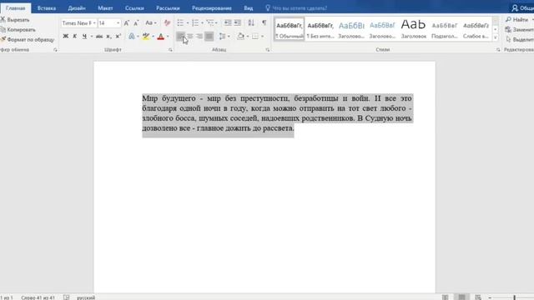Open highlight color dropdown arrow

click(x=153, y=36)
